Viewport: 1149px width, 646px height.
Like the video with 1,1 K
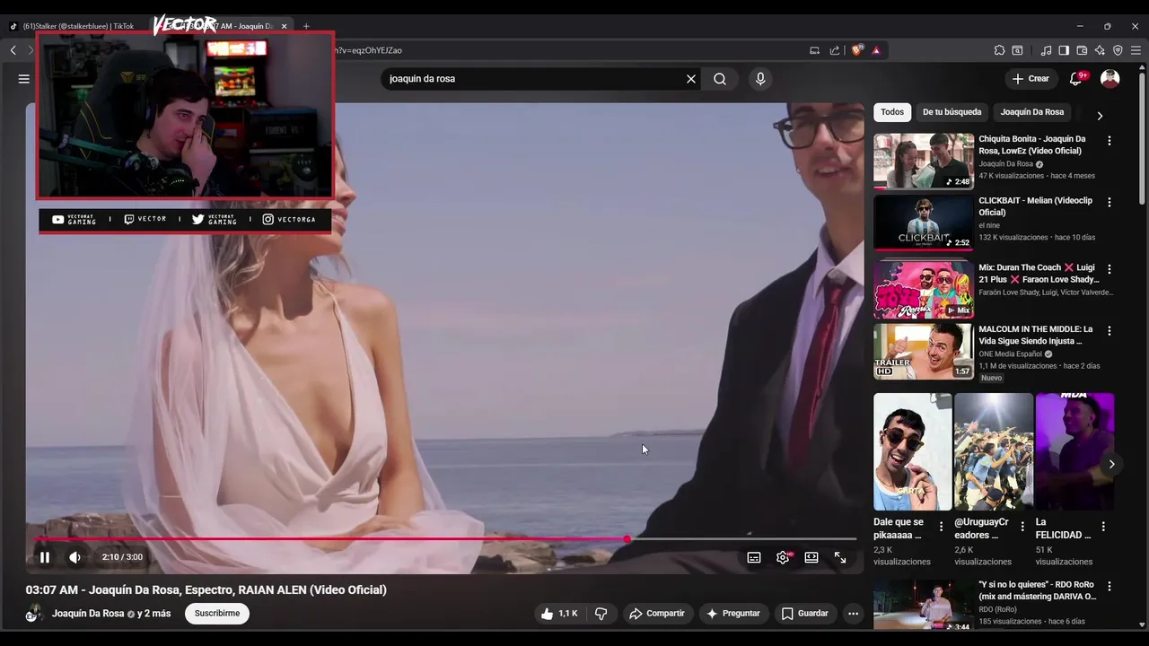point(558,614)
